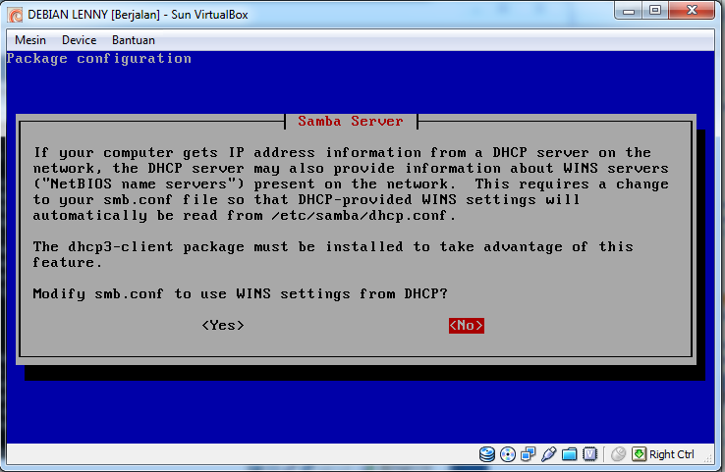Click the shared folders status icon
The height and width of the screenshot is (472, 725).
click(x=569, y=454)
